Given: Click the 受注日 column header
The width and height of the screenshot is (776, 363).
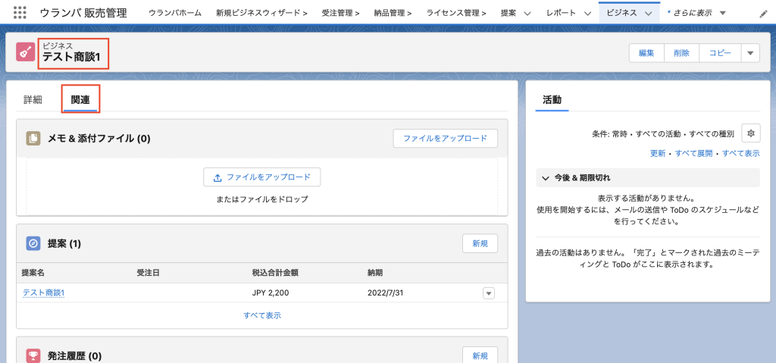Looking at the screenshot, I should 148,272.
